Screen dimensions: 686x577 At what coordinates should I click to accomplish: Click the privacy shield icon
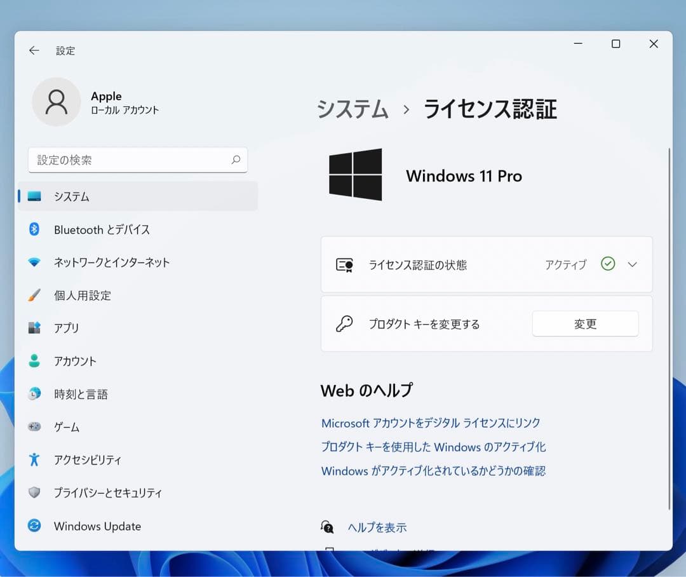tap(34, 493)
